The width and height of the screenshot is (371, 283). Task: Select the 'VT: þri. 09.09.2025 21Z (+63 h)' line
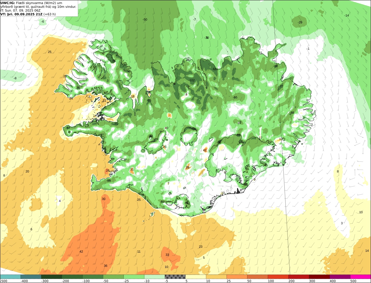tap(28, 14)
